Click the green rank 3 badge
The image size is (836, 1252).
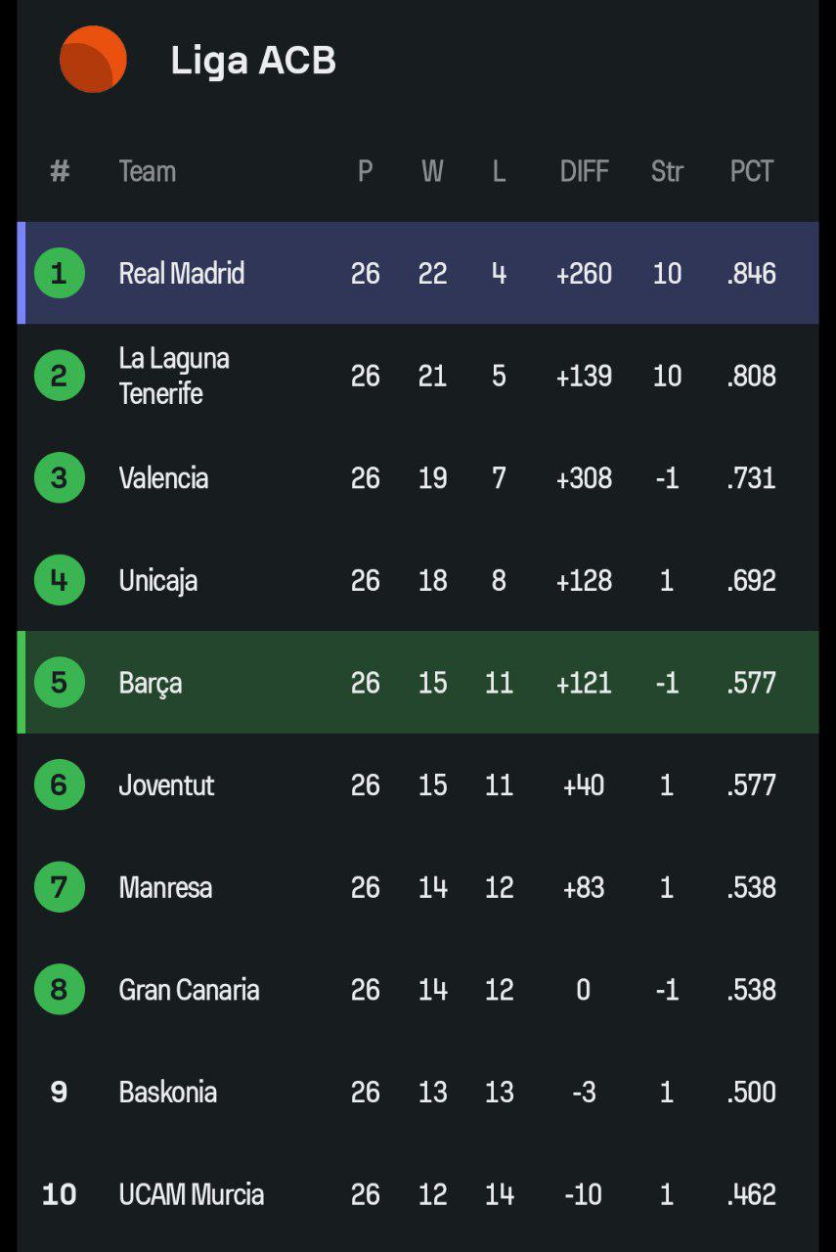(60, 477)
